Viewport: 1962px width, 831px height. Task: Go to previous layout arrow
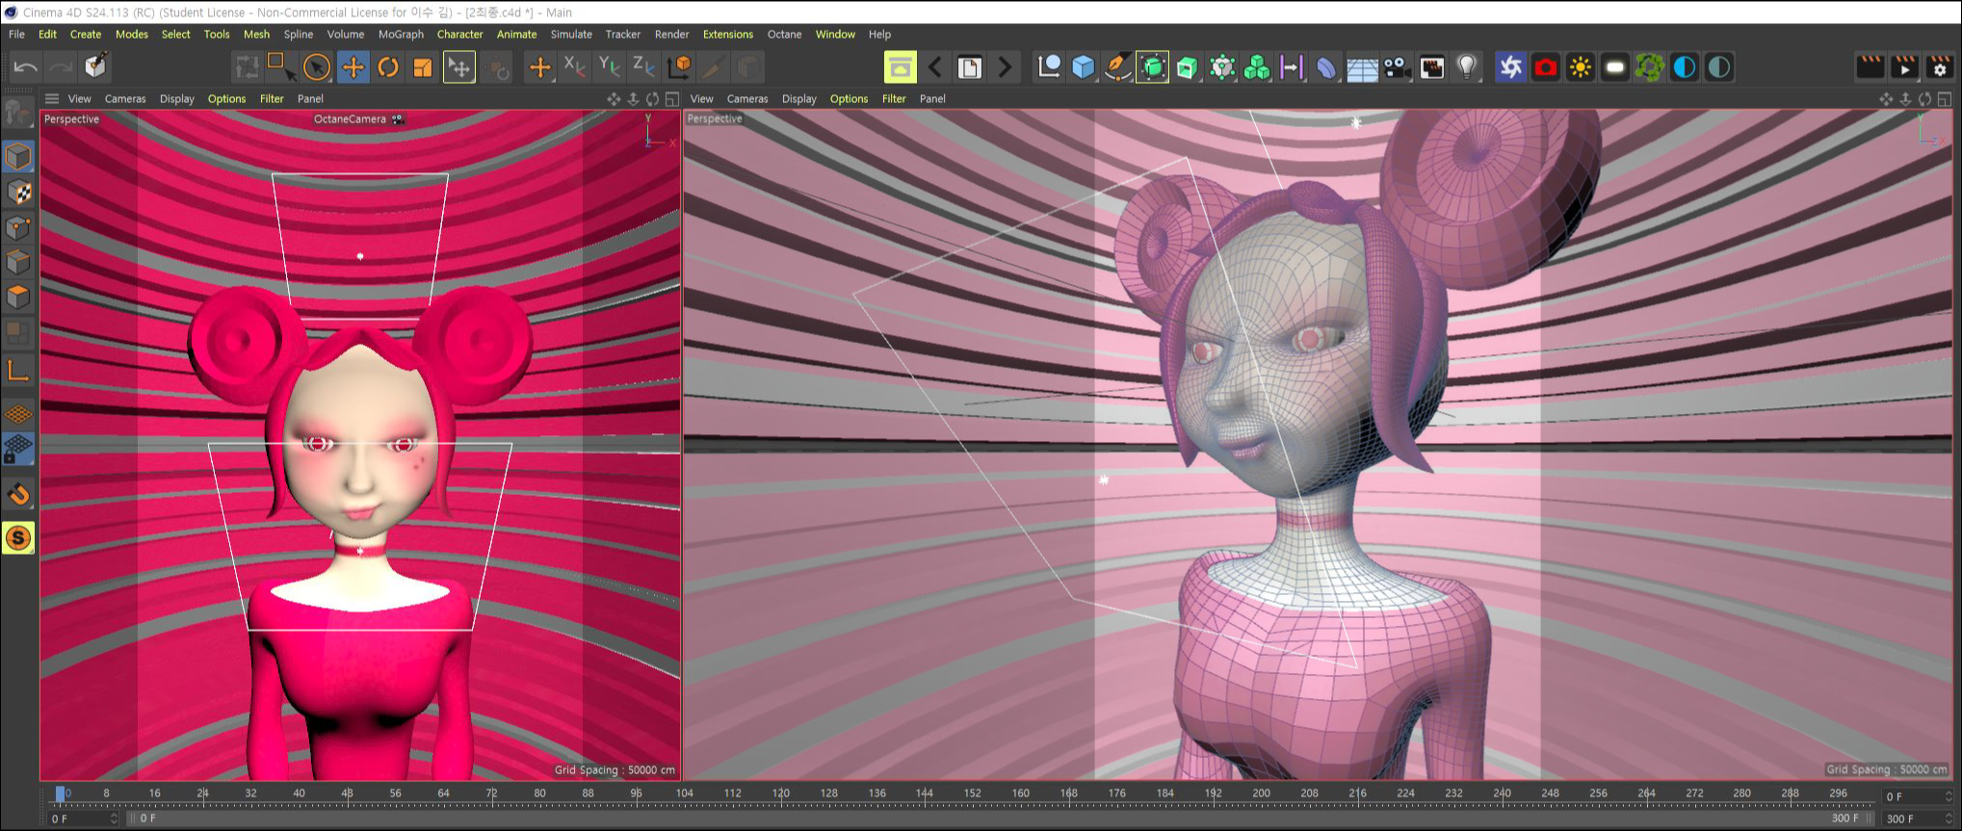[x=934, y=66]
